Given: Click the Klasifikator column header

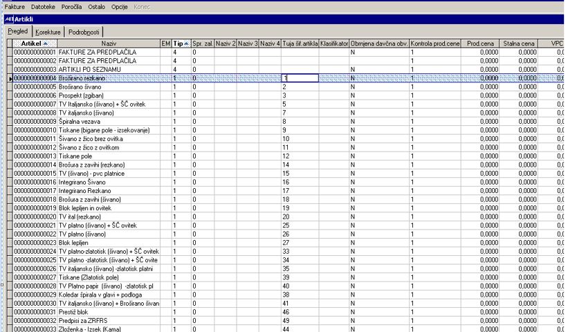Looking at the screenshot, I should [x=334, y=44].
